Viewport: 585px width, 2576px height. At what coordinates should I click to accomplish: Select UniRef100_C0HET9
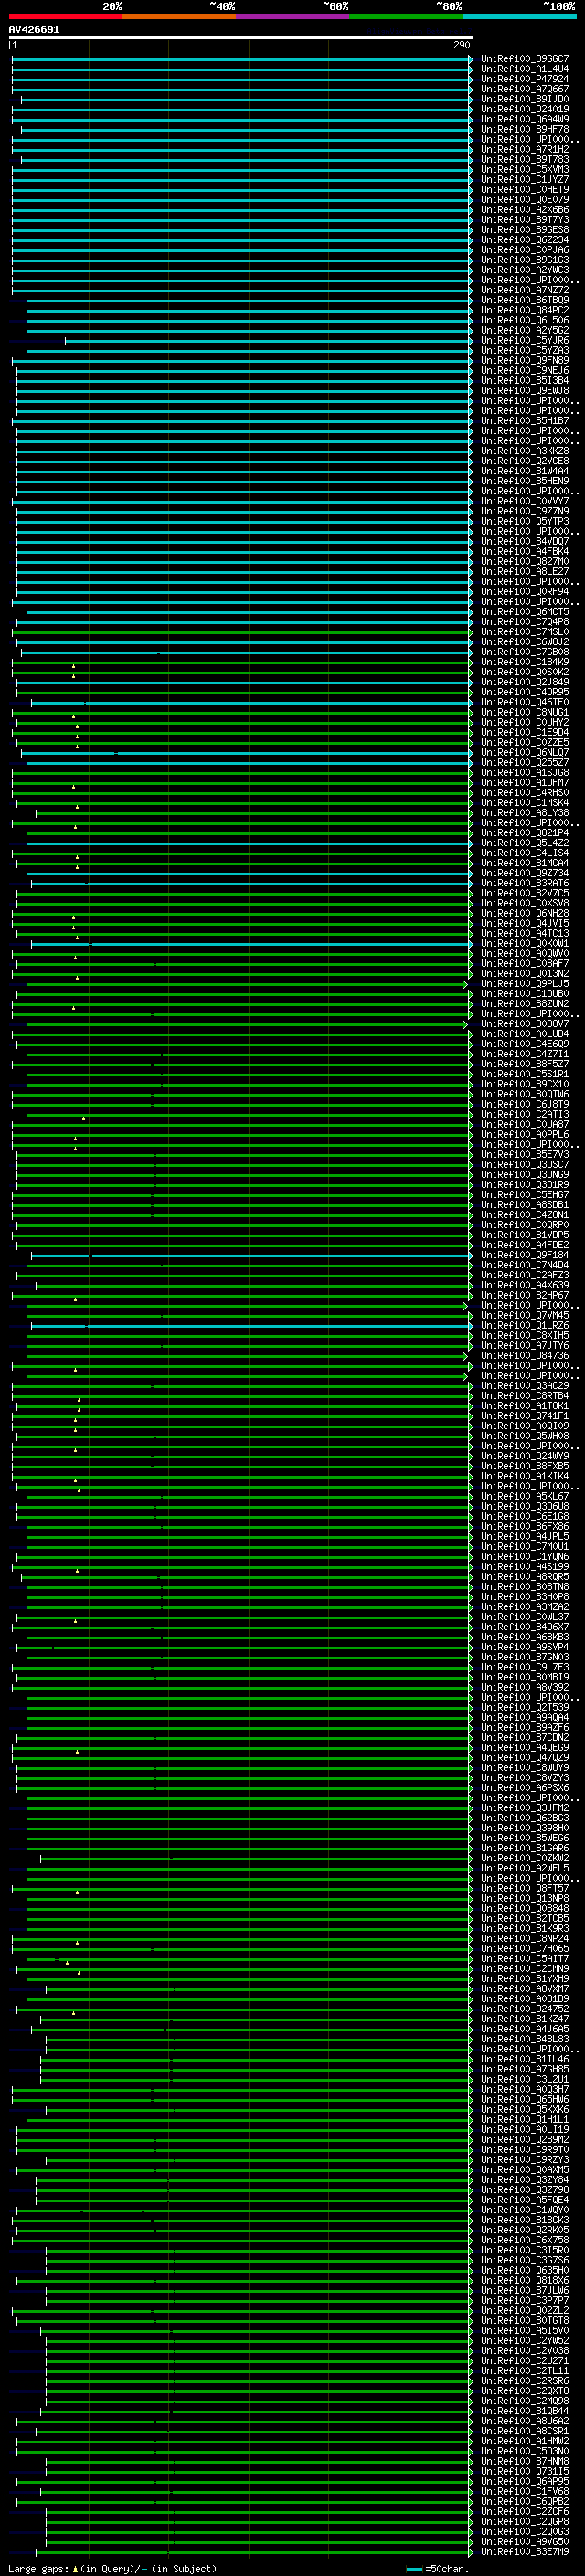(x=525, y=189)
